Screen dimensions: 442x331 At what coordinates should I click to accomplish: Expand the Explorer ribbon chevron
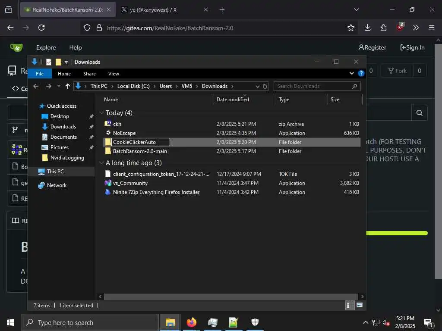coord(351,73)
